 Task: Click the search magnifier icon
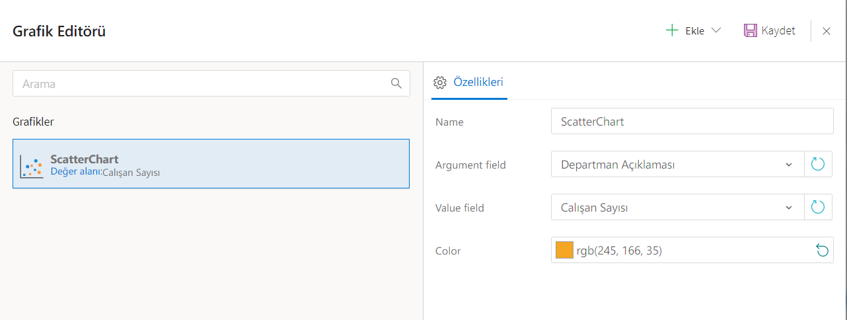[396, 83]
